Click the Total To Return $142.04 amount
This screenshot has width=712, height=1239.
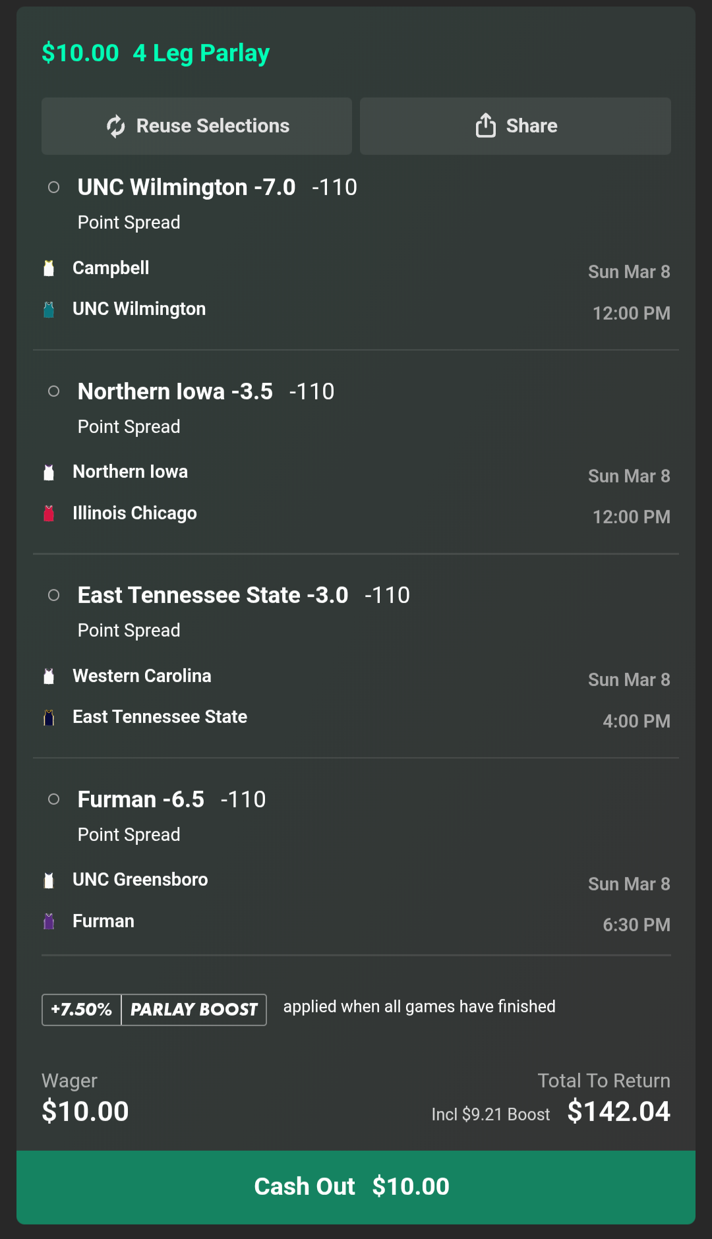tap(618, 1112)
